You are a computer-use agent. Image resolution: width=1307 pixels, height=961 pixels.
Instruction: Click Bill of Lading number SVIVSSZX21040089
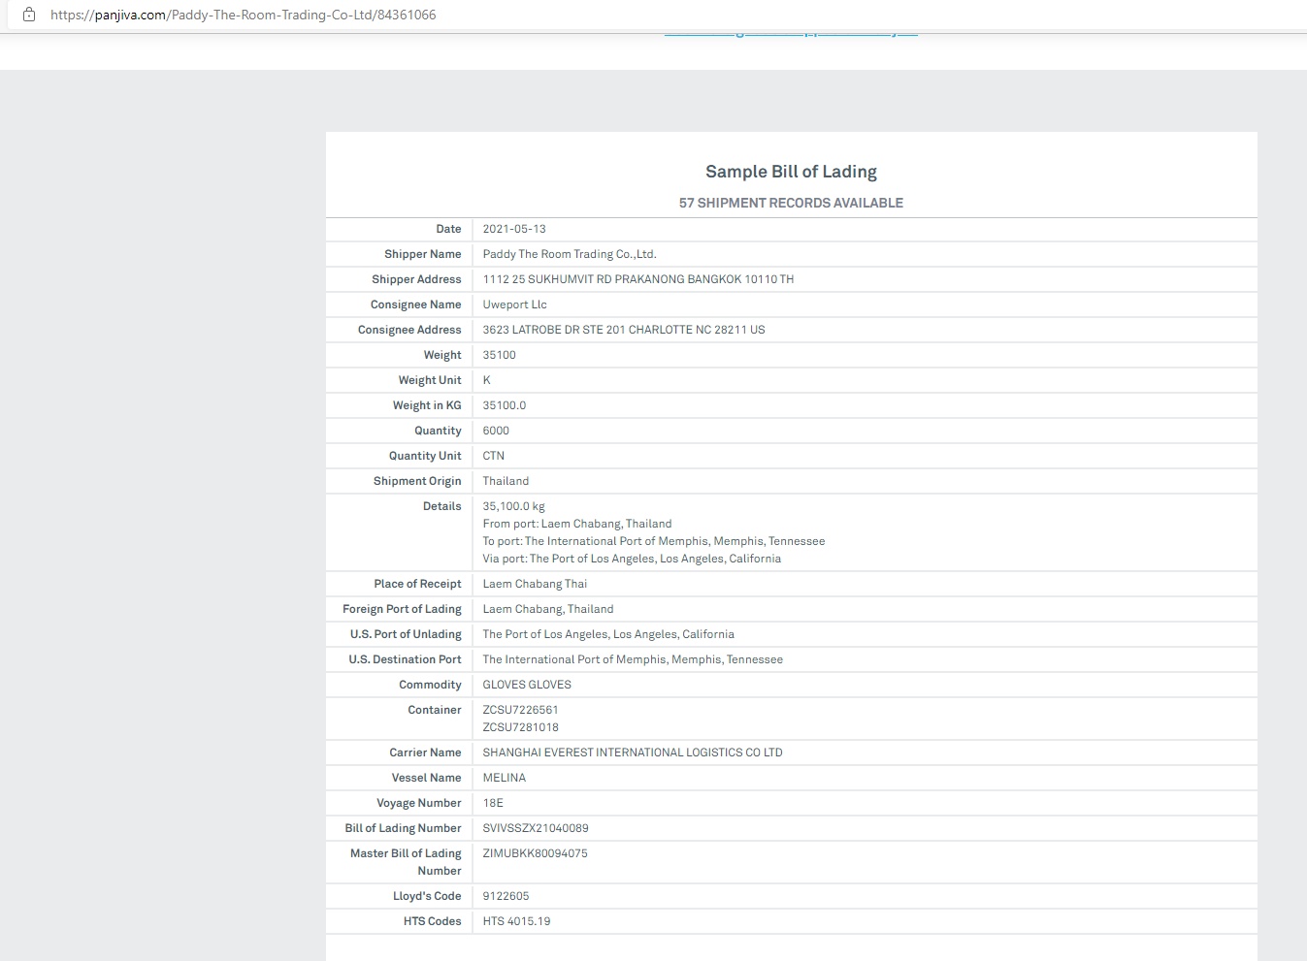click(x=536, y=828)
